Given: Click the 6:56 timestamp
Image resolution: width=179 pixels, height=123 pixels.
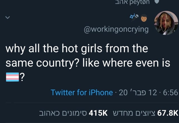Looking at the screenshot, I should [170, 92].
